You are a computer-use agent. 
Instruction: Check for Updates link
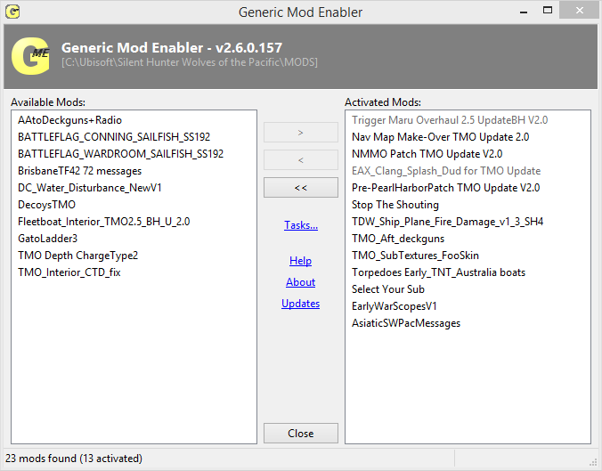tap(301, 304)
